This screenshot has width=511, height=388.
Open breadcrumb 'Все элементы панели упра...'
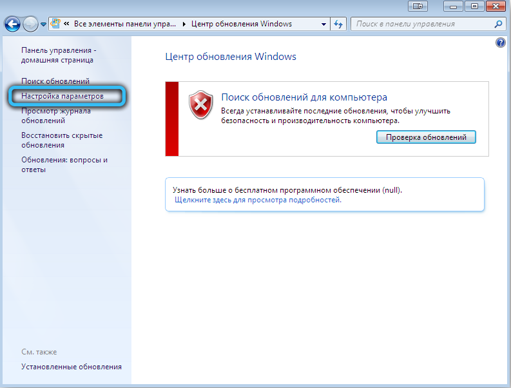[125, 24]
